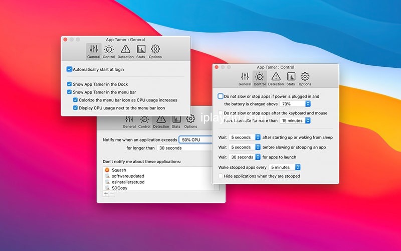Click plus button to add excluded application
This screenshot has width=401, height=251.
pos(106,194)
